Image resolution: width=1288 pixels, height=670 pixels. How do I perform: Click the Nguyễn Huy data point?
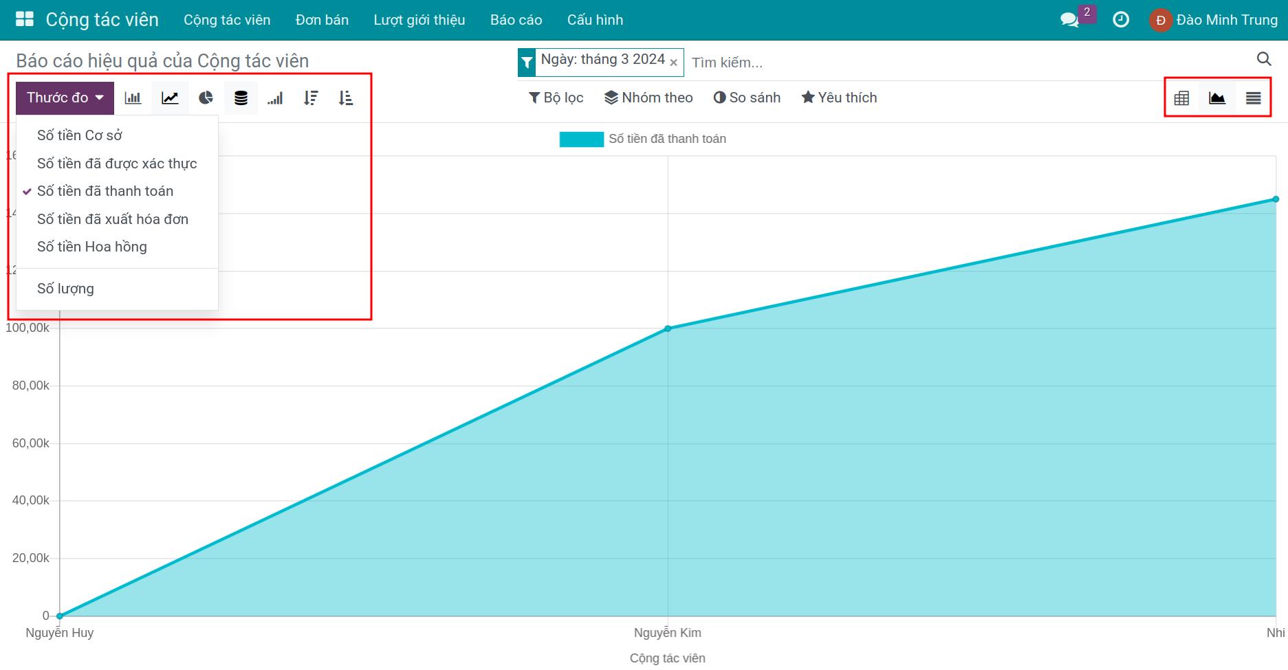tap(60, 616)
